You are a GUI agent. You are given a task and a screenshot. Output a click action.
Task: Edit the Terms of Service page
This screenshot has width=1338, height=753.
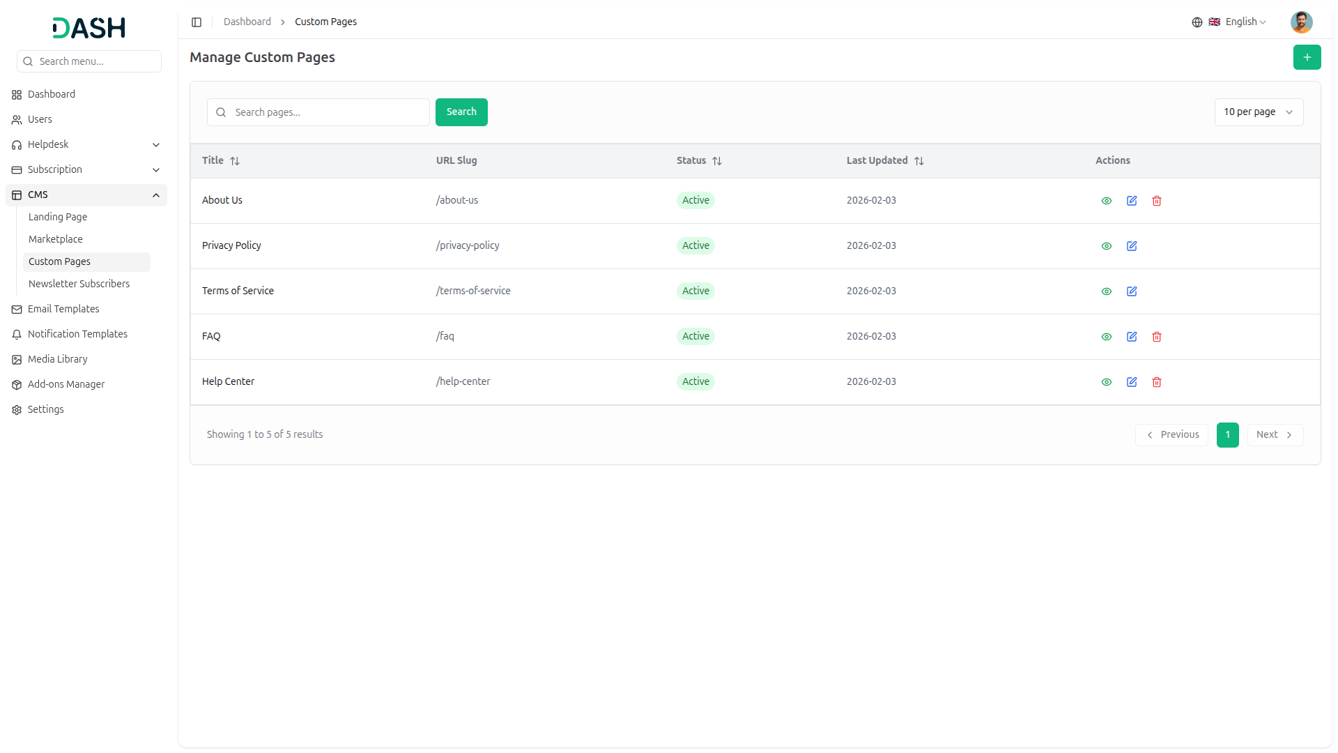tap(1131, 291)
